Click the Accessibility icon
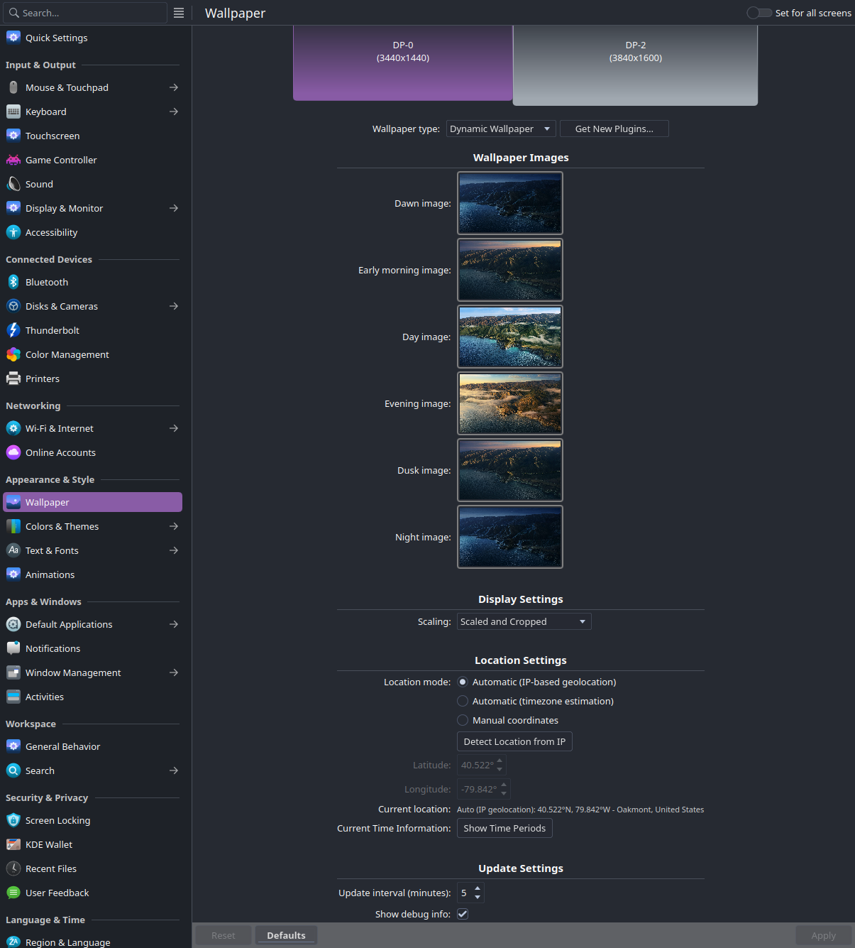The width and height of the screenshot is (855, 948). click(x=13, y=232)
